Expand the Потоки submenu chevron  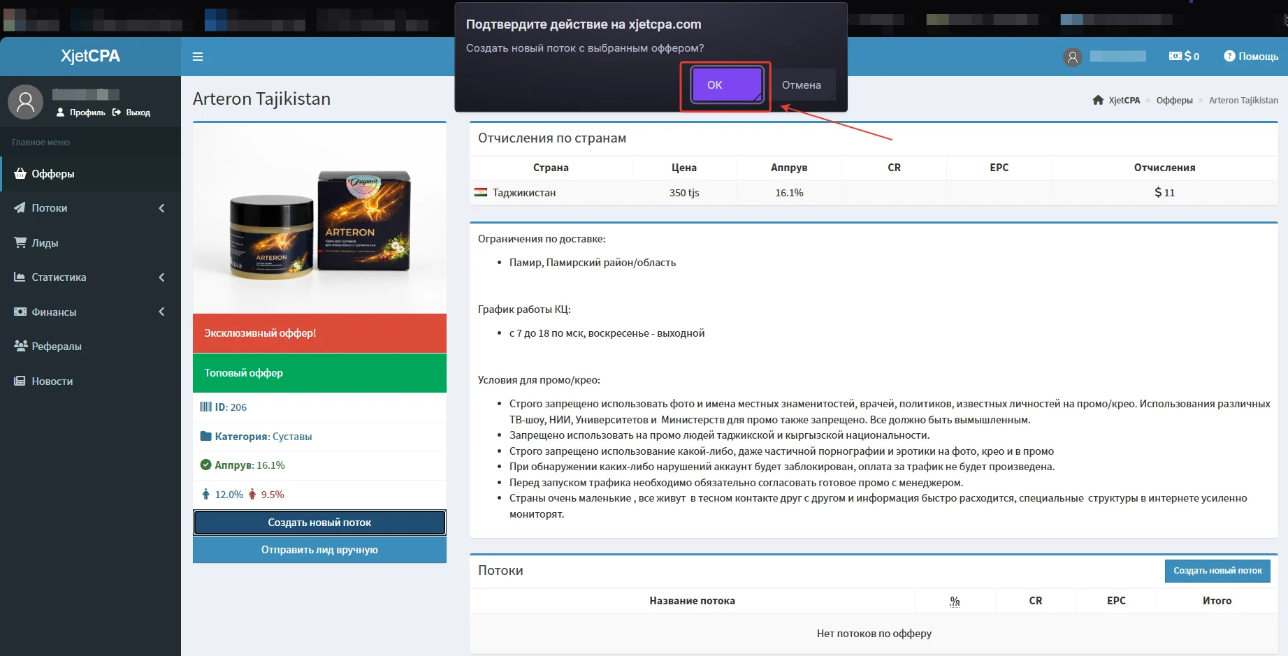click(x=161, y=208)
